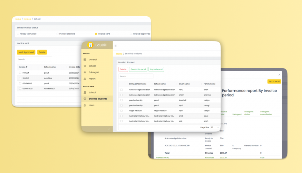Open School under Master Data sidebar
The width and height of the screenshot is (302, 173).
point(92,92)
